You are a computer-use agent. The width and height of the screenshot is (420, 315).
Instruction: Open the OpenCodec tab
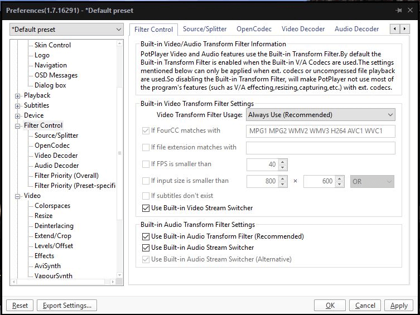[254, 29]
